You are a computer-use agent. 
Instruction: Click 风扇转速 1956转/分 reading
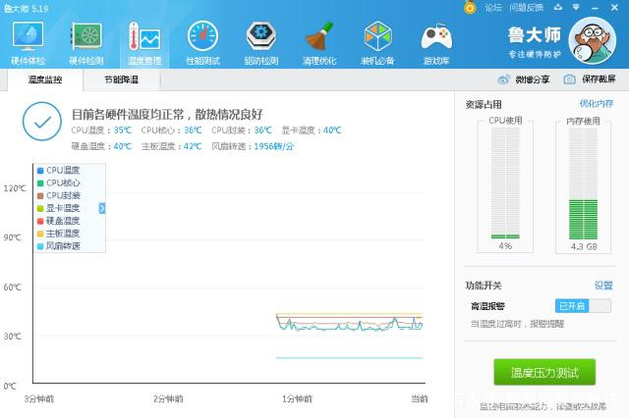[253, 146]
